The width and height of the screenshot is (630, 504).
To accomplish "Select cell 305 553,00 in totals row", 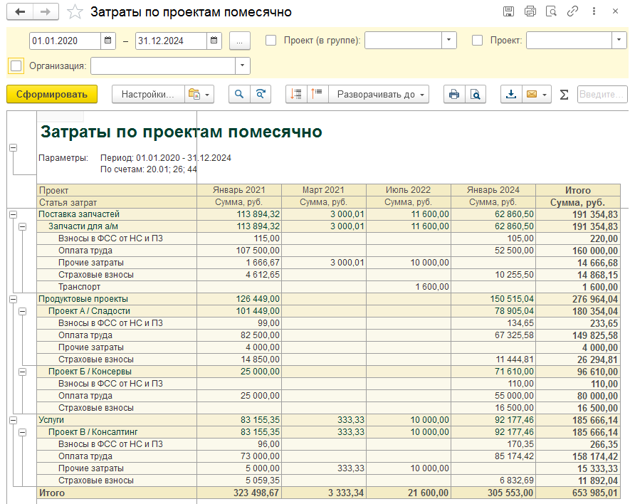I will click(x=493, y=493).
